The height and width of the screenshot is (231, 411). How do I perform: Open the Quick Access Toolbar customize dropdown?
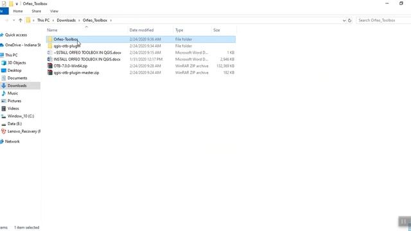pos(17,4)
